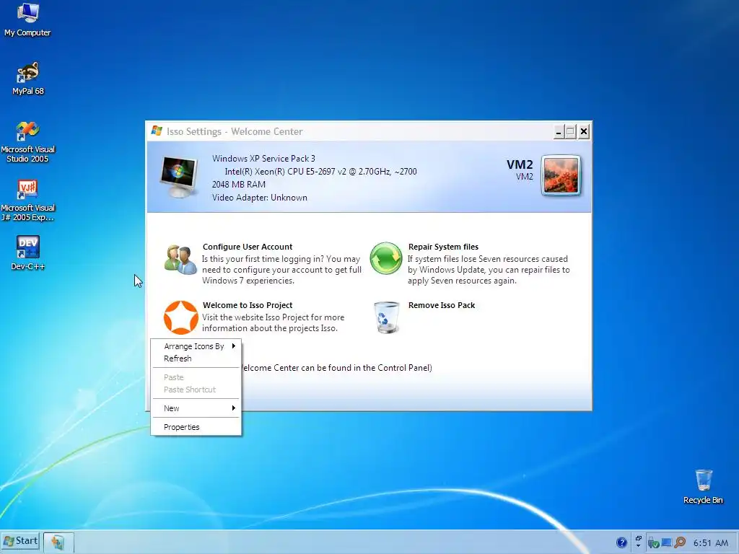Image resolution: width=739 pixels, height=554 pixels.
Task: Click the VM2 bold username text
Action: [520, 164]
